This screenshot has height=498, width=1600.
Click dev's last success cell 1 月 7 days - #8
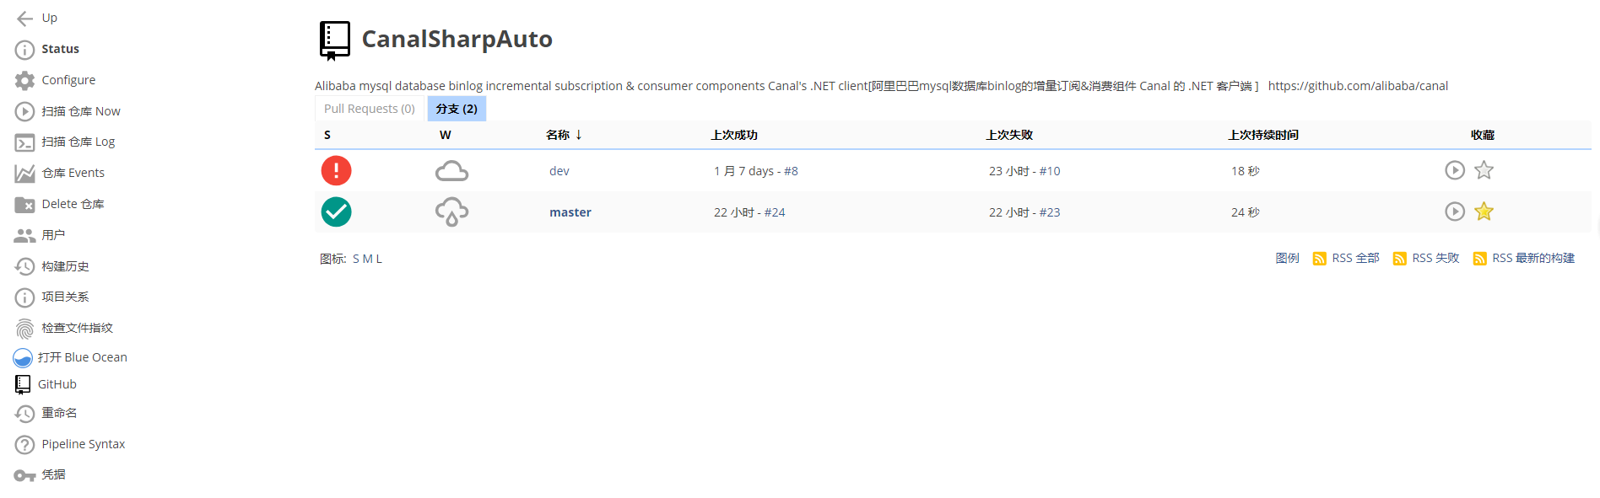[x=756, y=171]
